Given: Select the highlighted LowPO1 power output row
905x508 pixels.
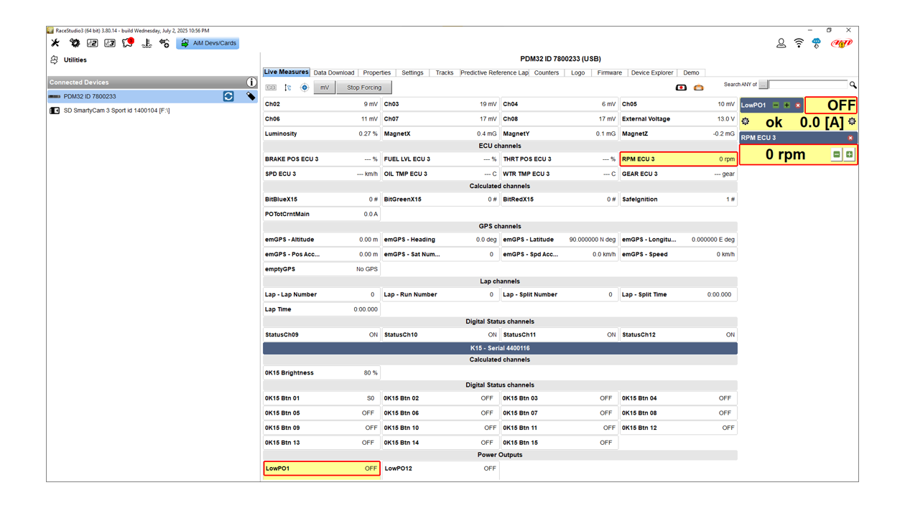Looking at the screenshot, I should pos(322,469).
